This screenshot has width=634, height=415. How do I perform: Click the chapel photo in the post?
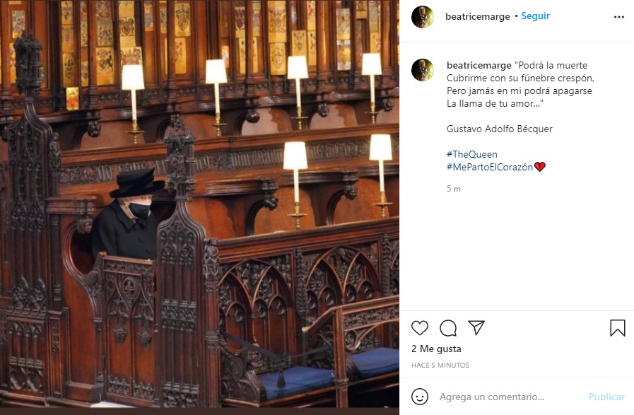tap(200, 204)
